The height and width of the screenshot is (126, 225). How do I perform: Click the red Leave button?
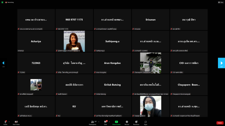point(220,123)
